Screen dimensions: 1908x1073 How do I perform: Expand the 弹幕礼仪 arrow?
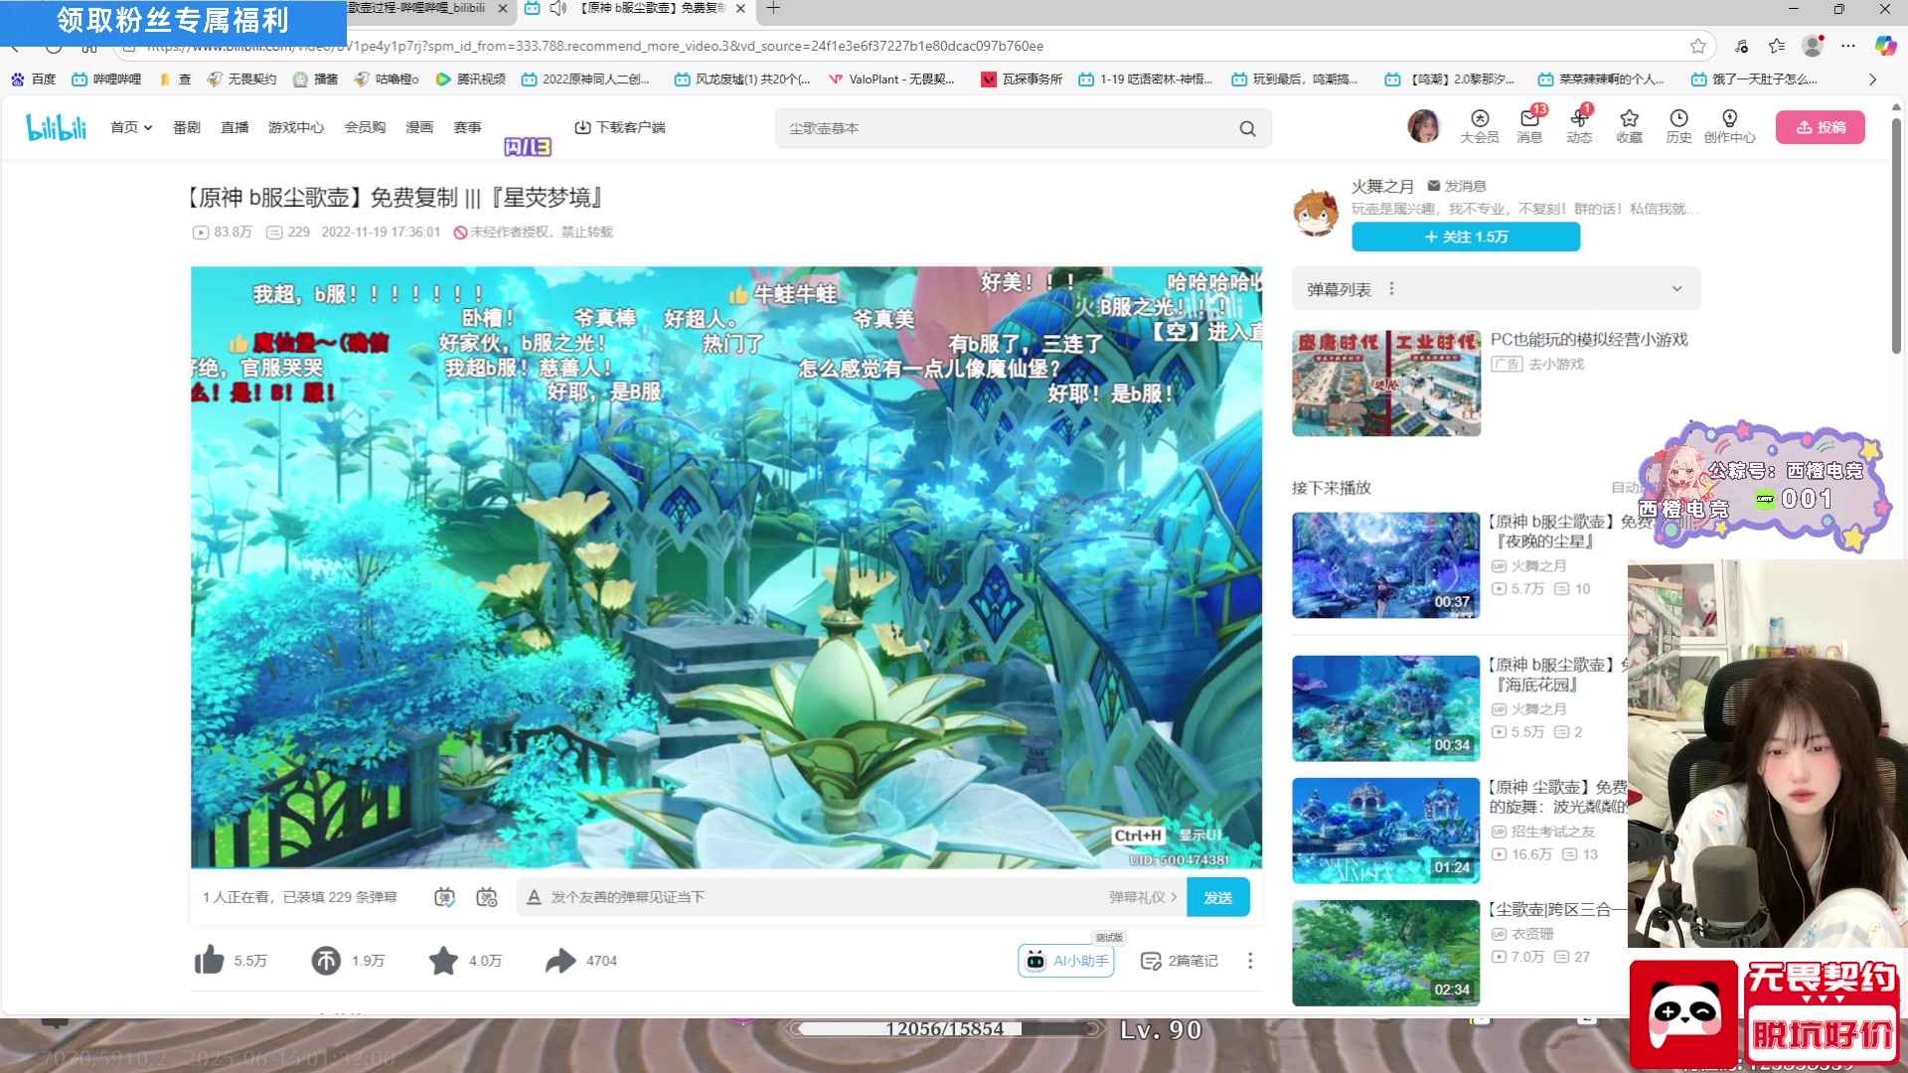tap(1174, 897)
